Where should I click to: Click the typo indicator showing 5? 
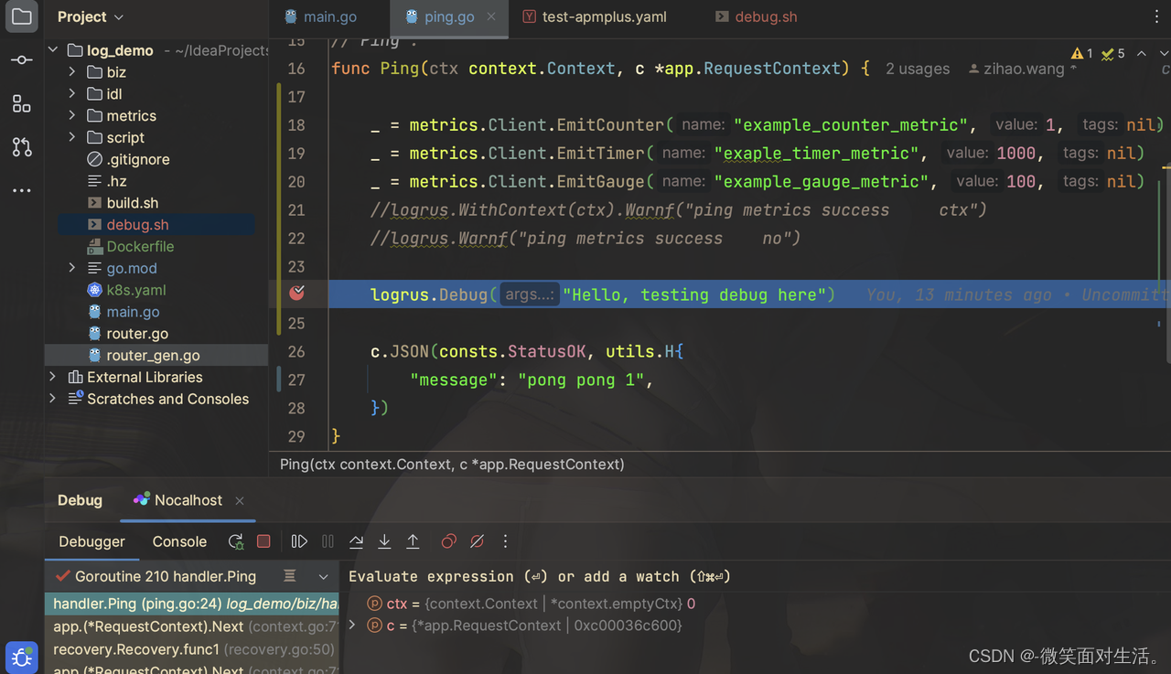(1113, 54)
